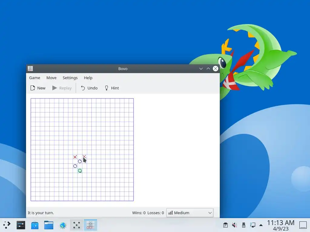
Task: Switch to the dotted-icon taskbar application
Action: [77, 225]
